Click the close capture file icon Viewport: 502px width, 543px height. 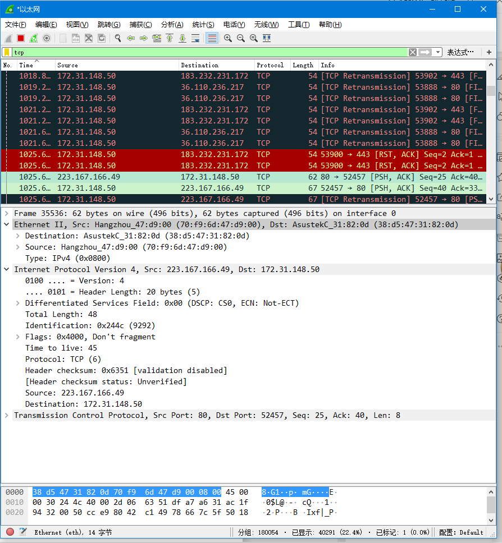click(x=89, y=39)
